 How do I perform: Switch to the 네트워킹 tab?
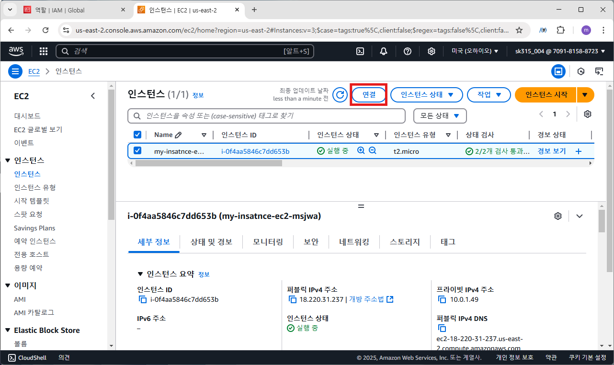point(354,242)
